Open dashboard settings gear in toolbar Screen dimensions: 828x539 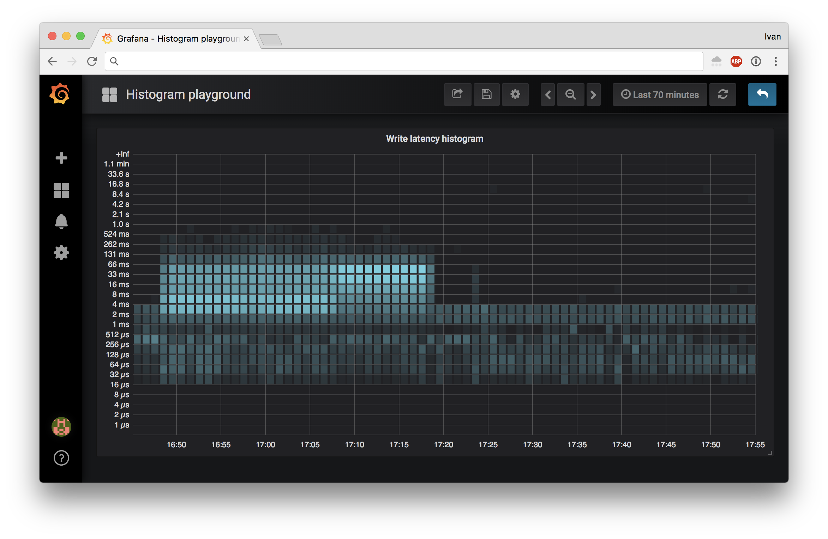pos(515,94)
